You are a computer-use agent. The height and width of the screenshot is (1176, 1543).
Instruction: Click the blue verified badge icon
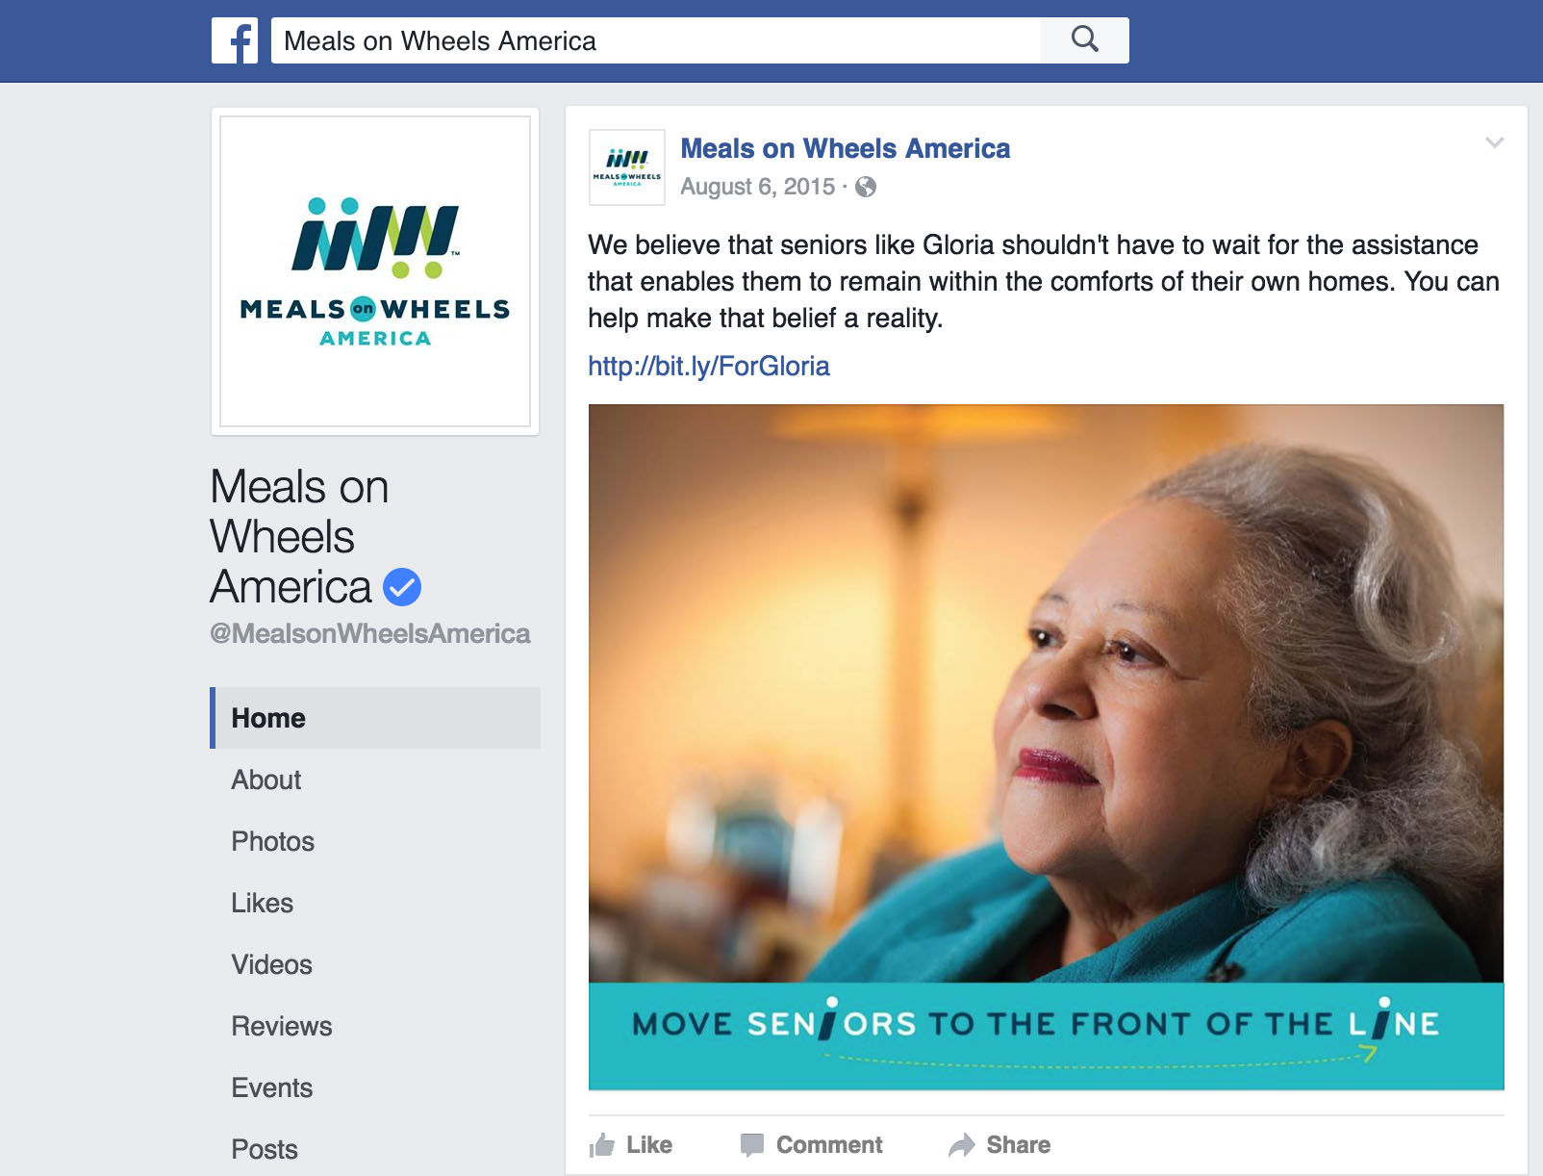pos(402,587)
